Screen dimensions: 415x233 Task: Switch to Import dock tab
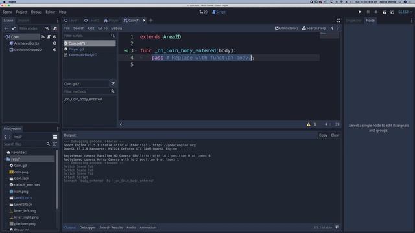(x=23, y=20)
